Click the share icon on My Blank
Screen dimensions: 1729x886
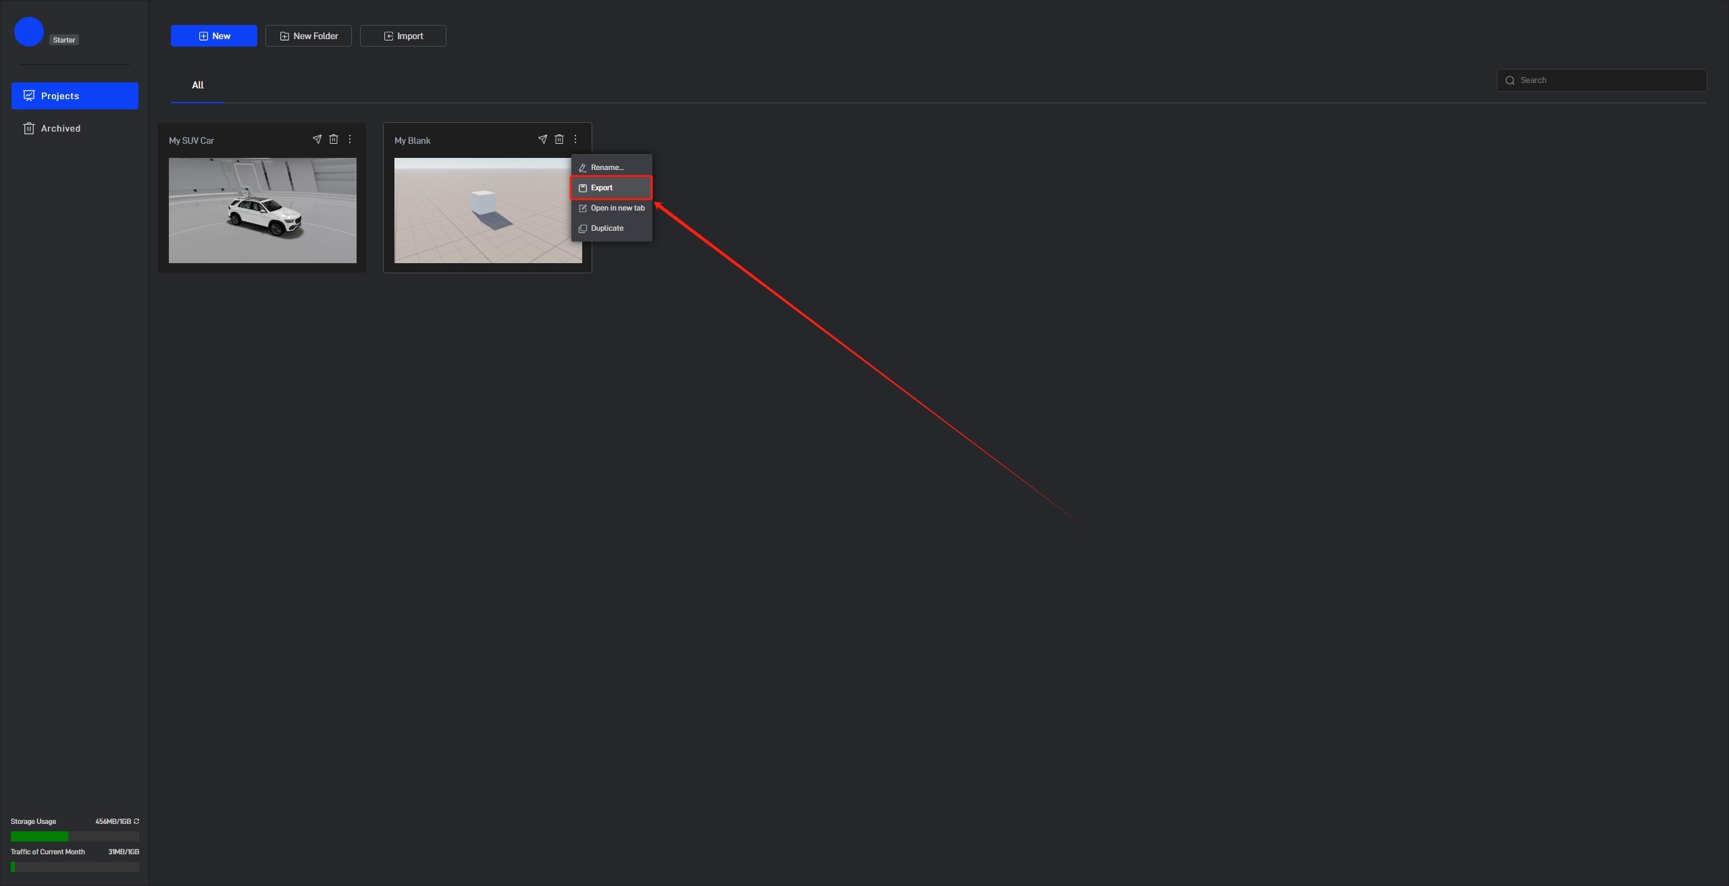pyautogui.click(x=542, y=139)
